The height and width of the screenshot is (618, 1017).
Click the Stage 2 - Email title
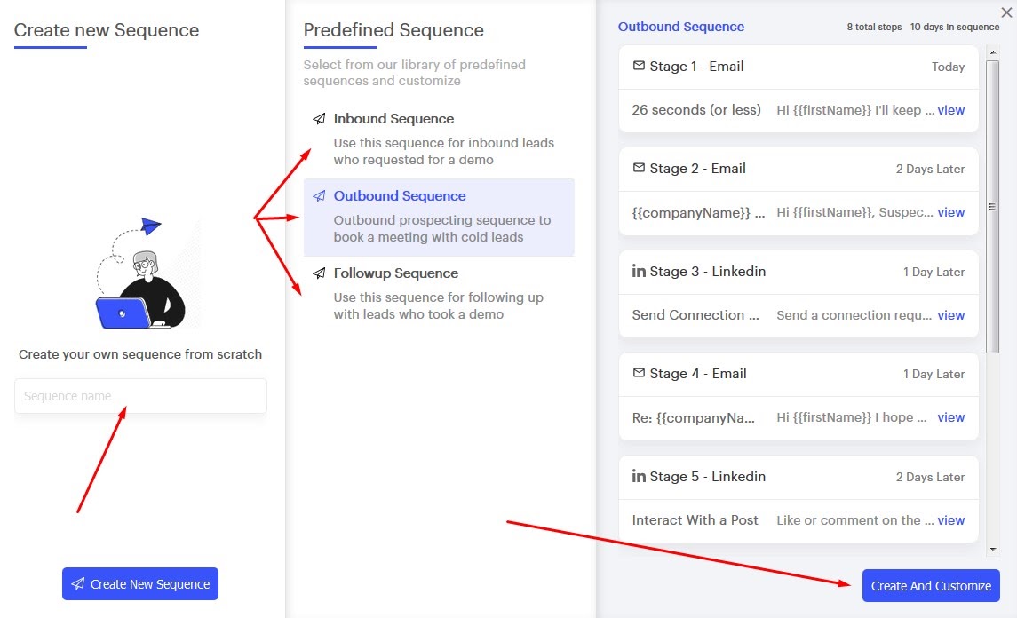tap(698, 169)
